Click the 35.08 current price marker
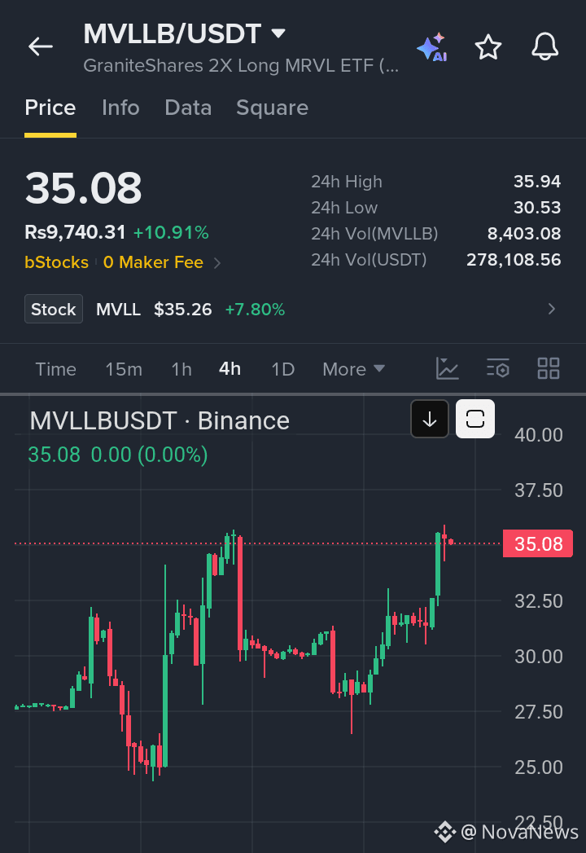586x853 pixels. tap(538, 543)
